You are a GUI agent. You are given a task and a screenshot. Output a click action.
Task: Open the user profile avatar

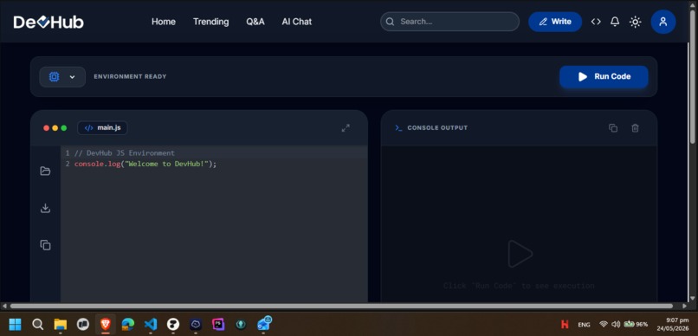tap(663, 22)
